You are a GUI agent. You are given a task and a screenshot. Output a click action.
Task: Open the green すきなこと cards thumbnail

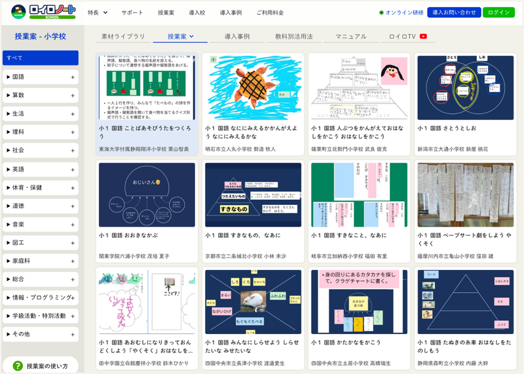point(359,195)
